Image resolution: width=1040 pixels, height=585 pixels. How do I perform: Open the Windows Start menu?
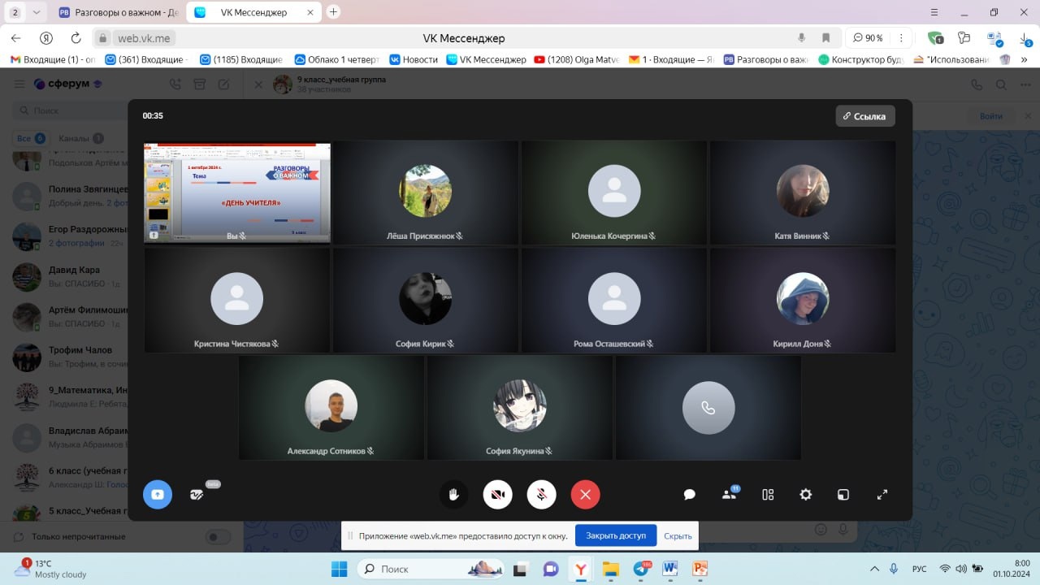339,569
